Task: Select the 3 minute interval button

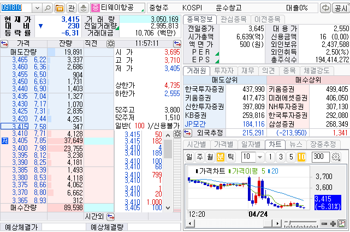Action: coord(281,157)
